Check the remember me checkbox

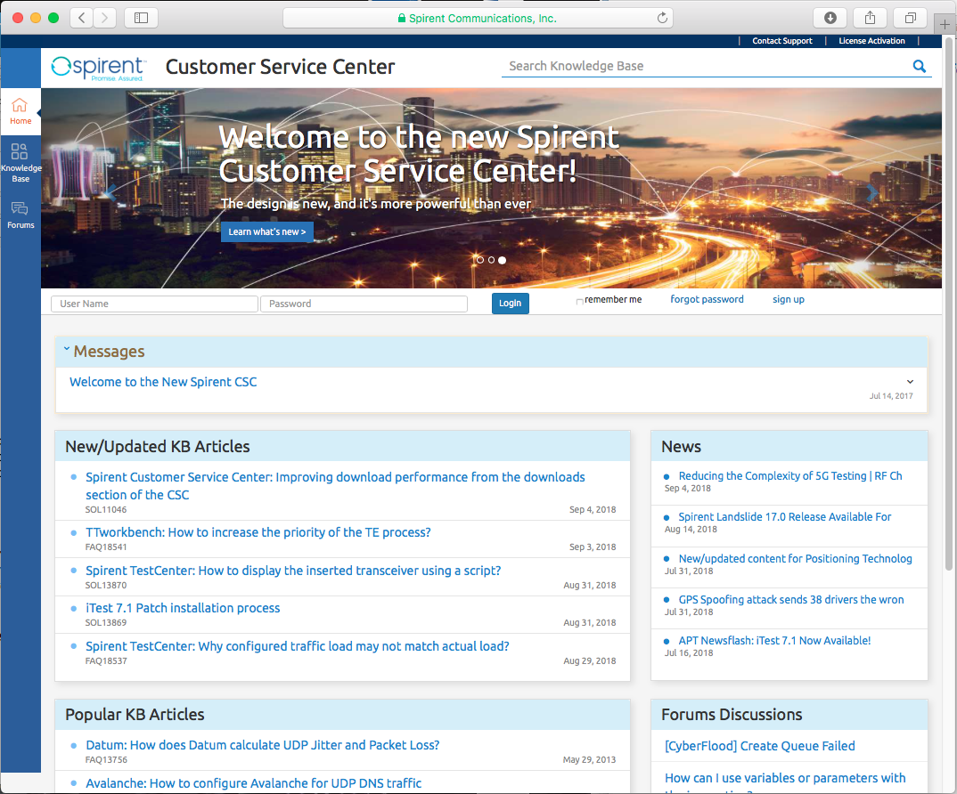click(x=579, y=301)
